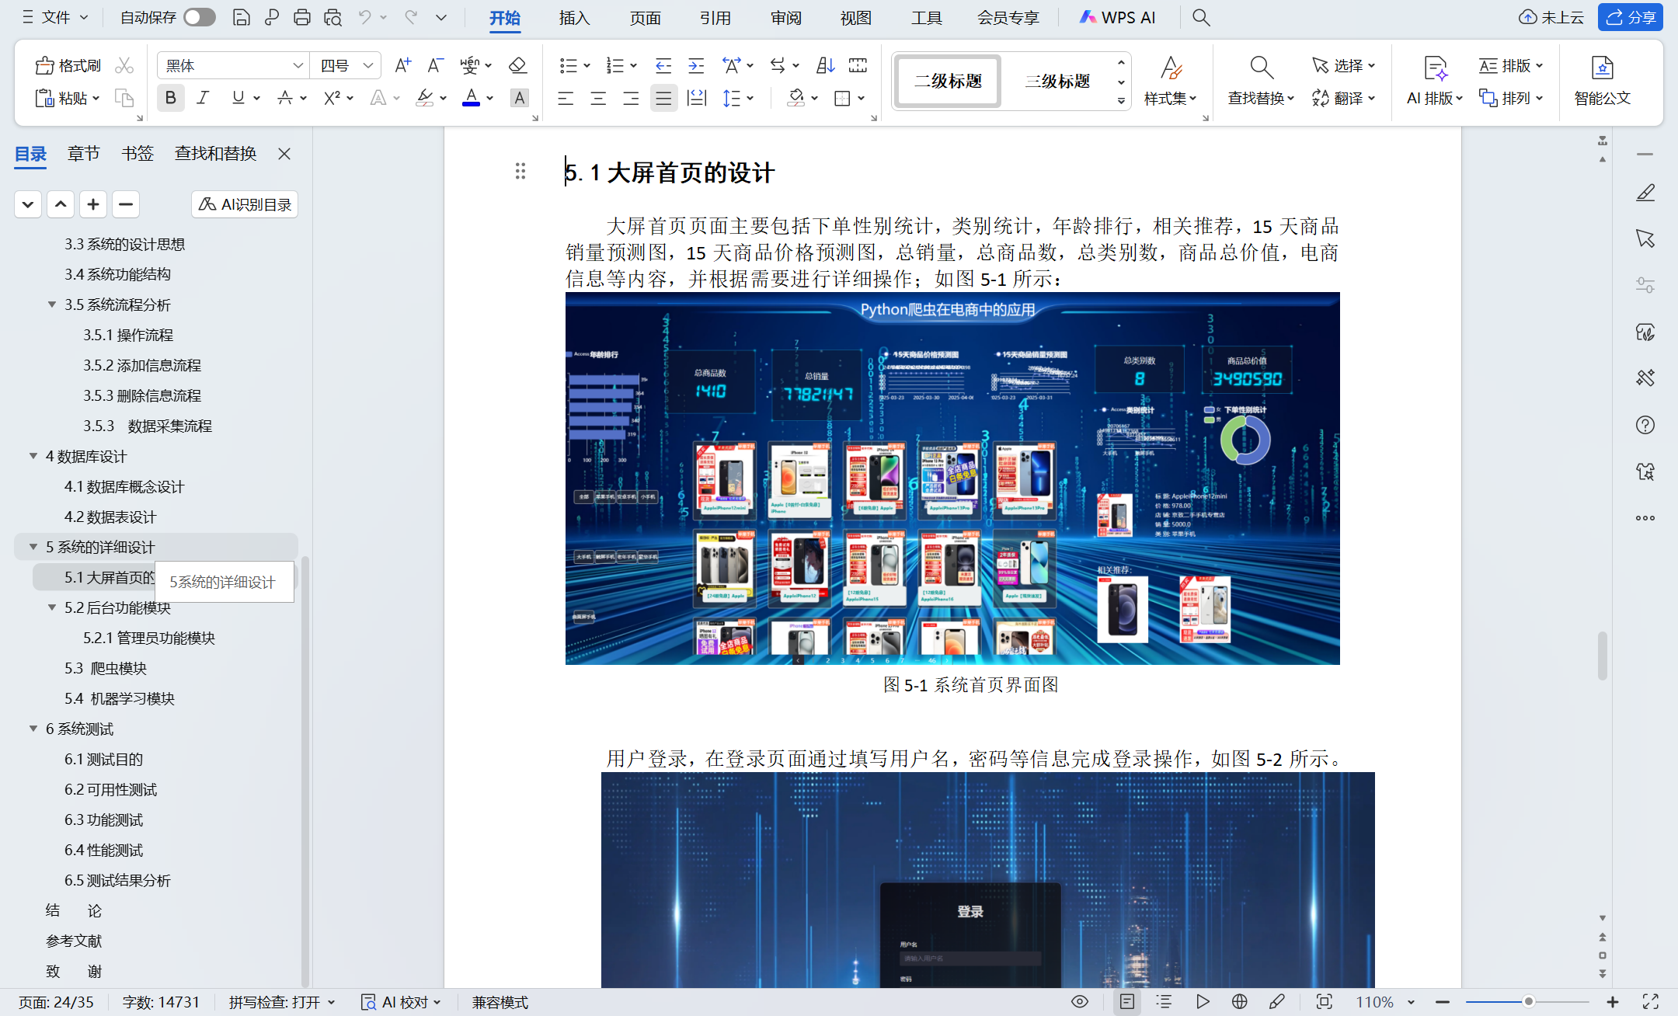Open the 四号 font size dropdown
The width and height of the screenshot is (1678, 1016).
tap(368, 65)
